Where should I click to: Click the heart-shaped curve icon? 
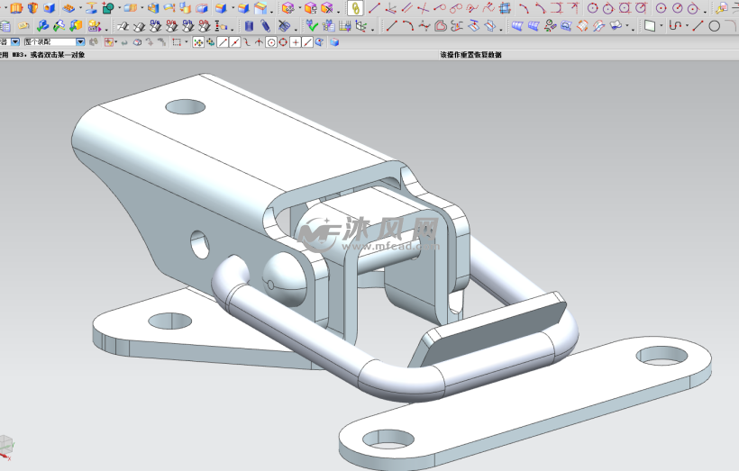pyautogui.click(x=440, y=26)
